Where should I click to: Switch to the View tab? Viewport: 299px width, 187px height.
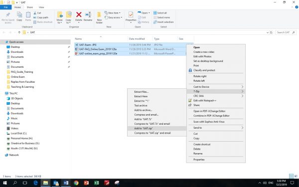coord(41,7)
